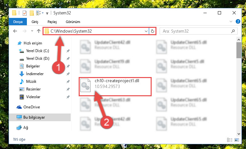Open the Dosya menu
Screen dimensions: 246x149
(x=18, y=22)
